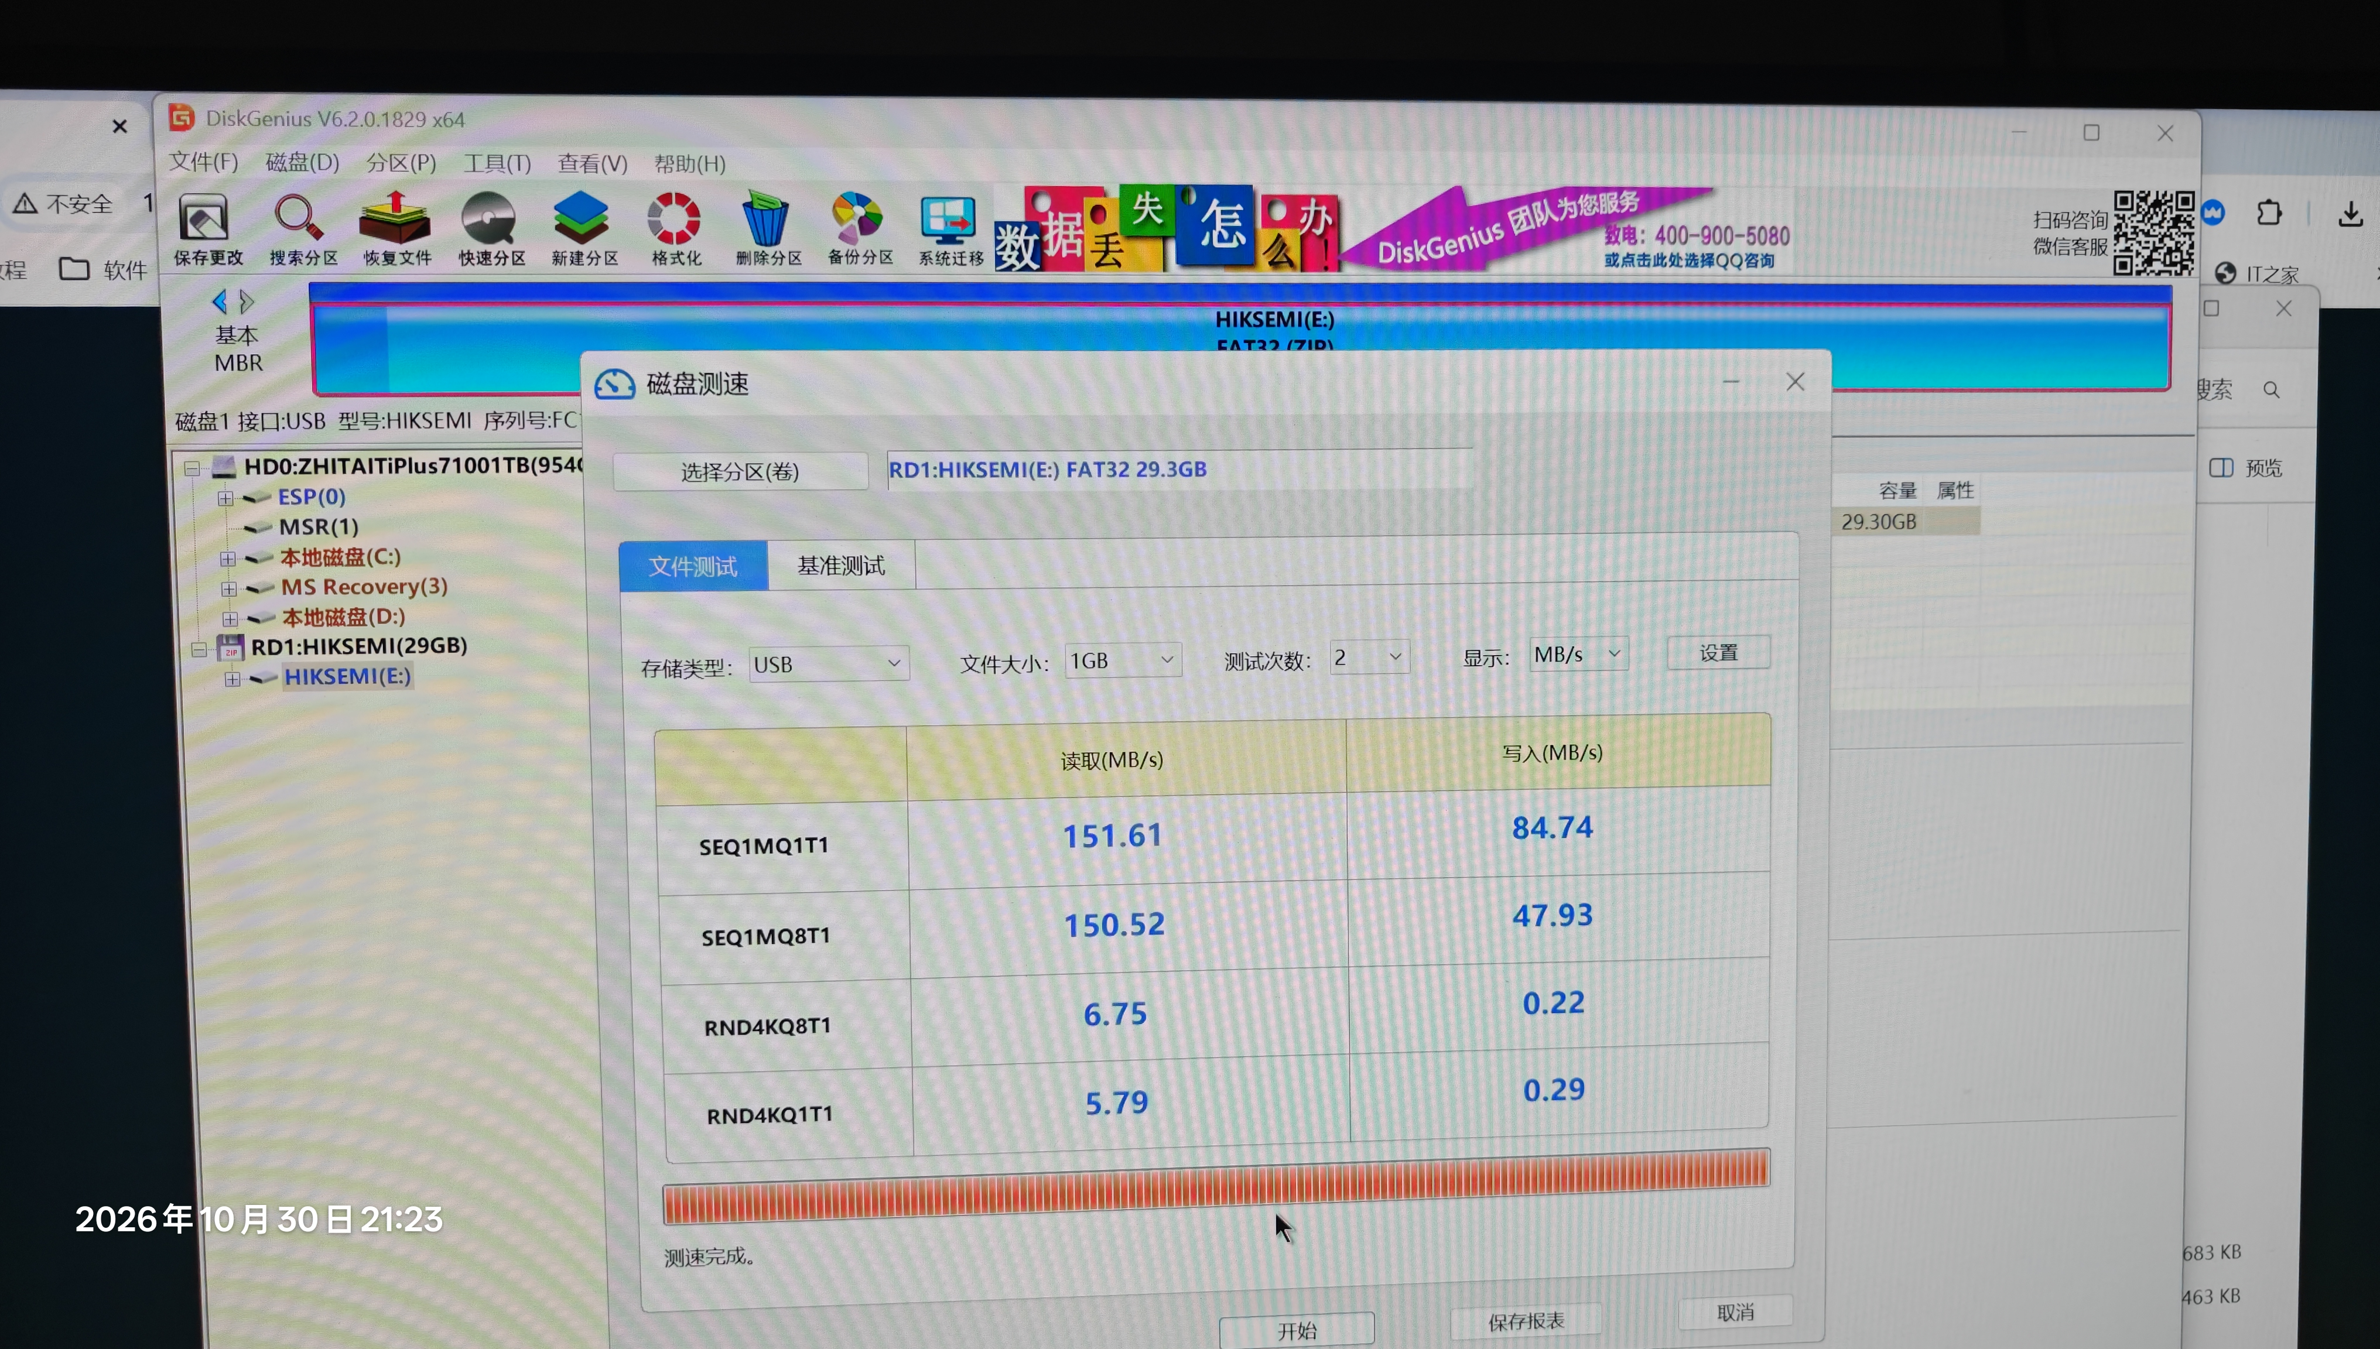Switch to the Benchmark Test (基准测试) tab

pos(841,565)
